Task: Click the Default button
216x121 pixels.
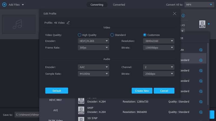Action: [x=57, y=91]
